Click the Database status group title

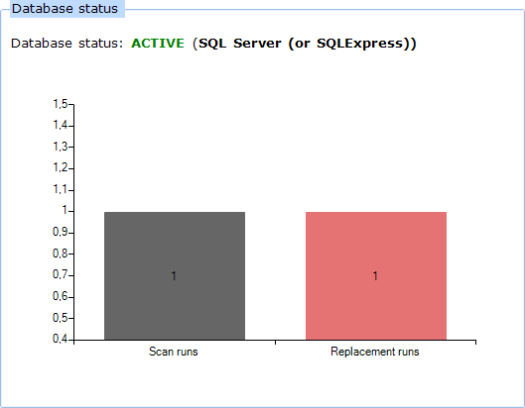point(65,9)
